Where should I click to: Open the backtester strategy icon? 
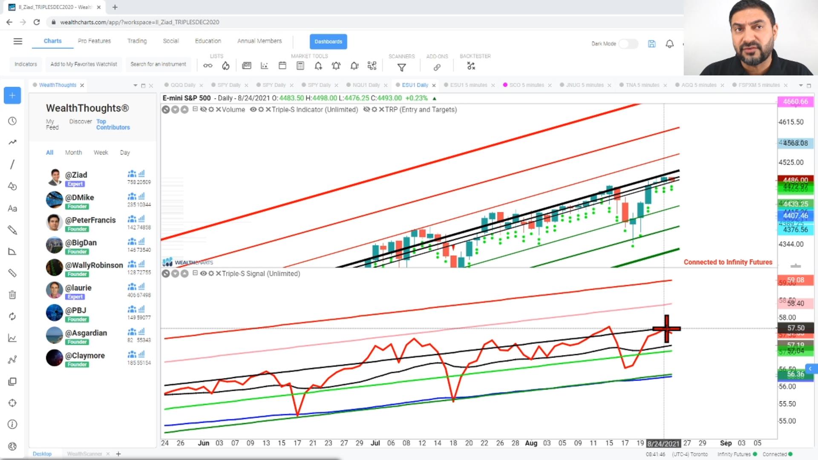(x=471, y=66)
